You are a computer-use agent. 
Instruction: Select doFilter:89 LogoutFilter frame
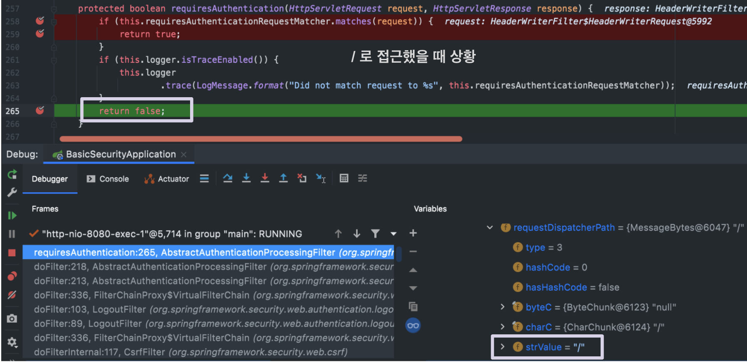[x=208, y=324]
